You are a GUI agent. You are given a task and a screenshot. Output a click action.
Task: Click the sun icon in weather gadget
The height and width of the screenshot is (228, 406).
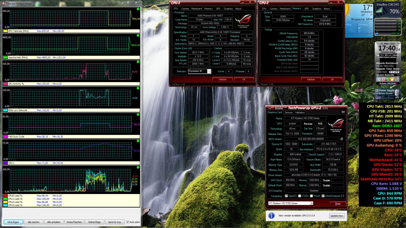coord(347,10)
